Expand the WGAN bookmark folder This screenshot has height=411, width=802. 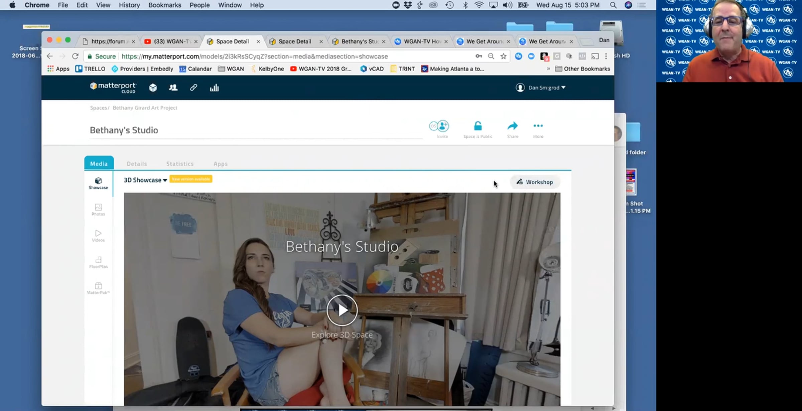click(x=231, y=69)
